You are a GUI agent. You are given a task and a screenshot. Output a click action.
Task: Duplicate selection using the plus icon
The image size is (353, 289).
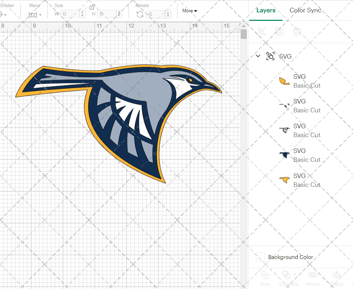(279, 31)
